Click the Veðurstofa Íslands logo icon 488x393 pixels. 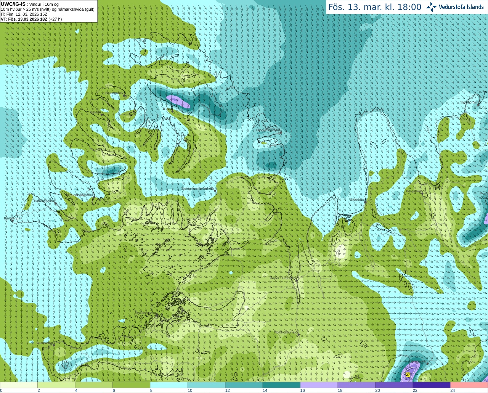[432, 7]
